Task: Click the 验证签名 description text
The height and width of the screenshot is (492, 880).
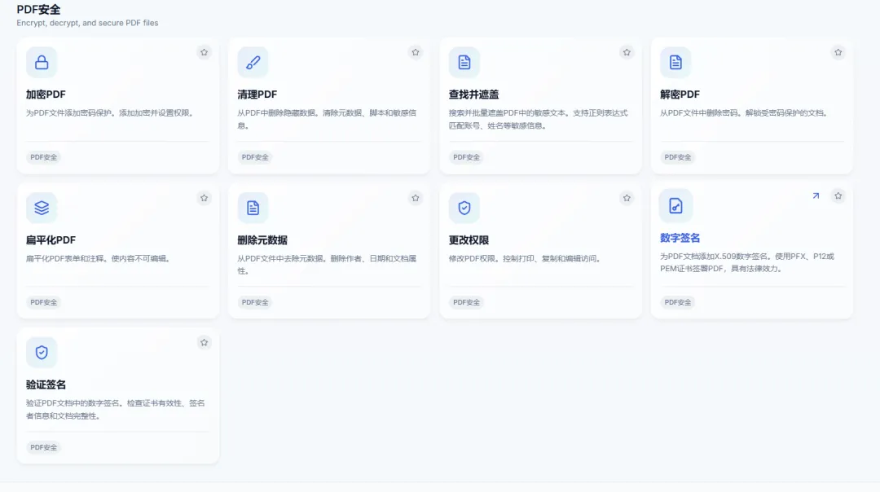Action: [116, 410]
